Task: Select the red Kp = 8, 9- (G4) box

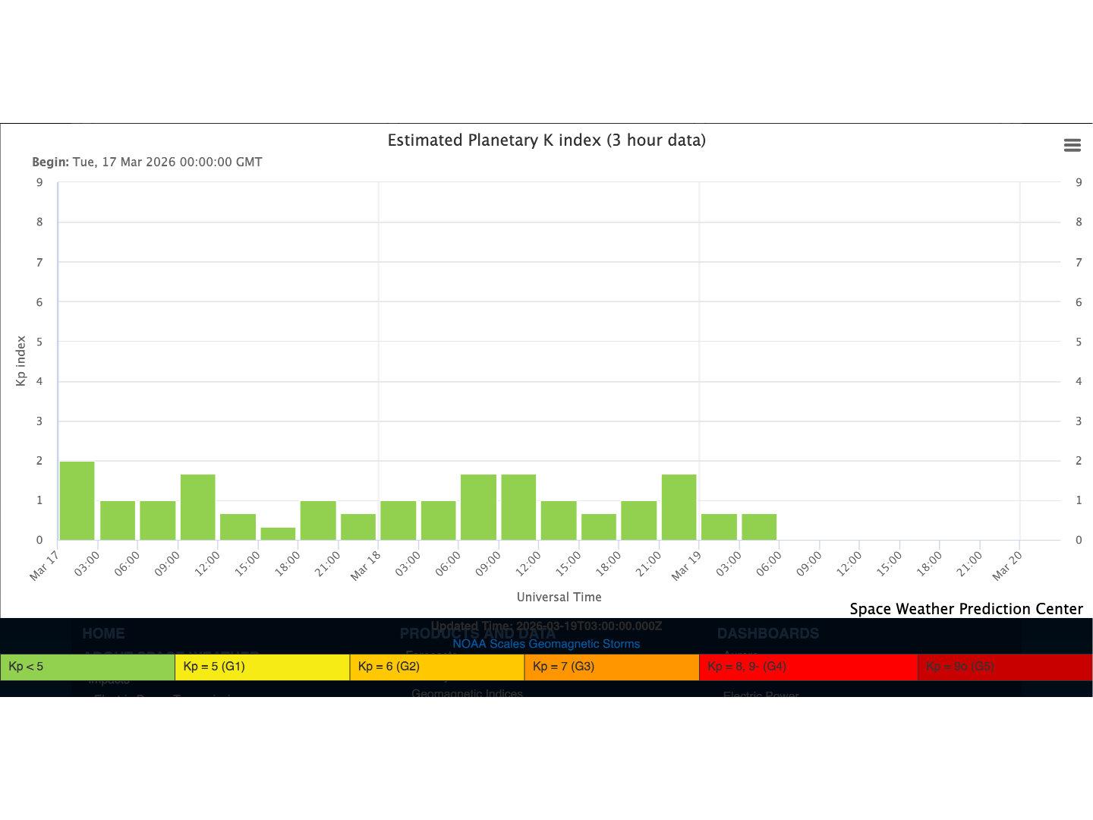Action: pyautogui.click(x=808, y=667)
